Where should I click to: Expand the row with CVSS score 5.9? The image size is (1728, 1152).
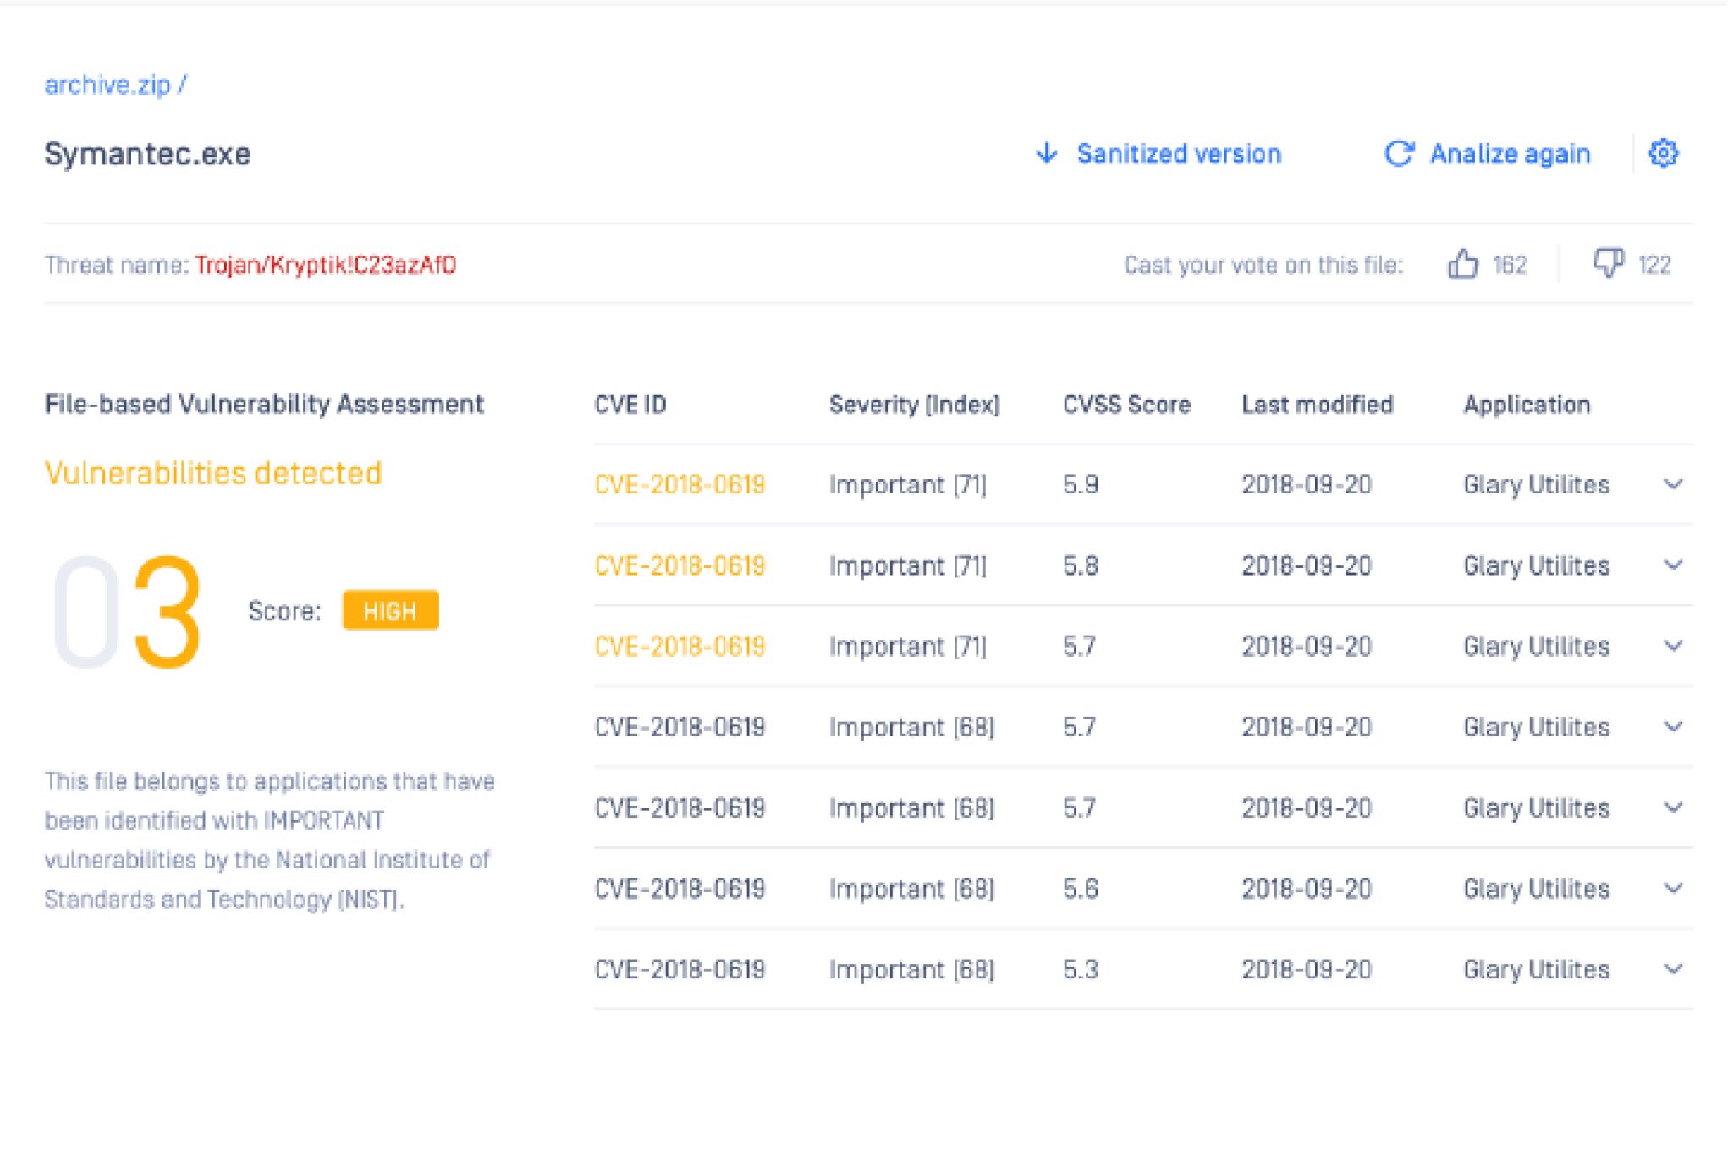pyautogui.click(x=1673, y=484)
